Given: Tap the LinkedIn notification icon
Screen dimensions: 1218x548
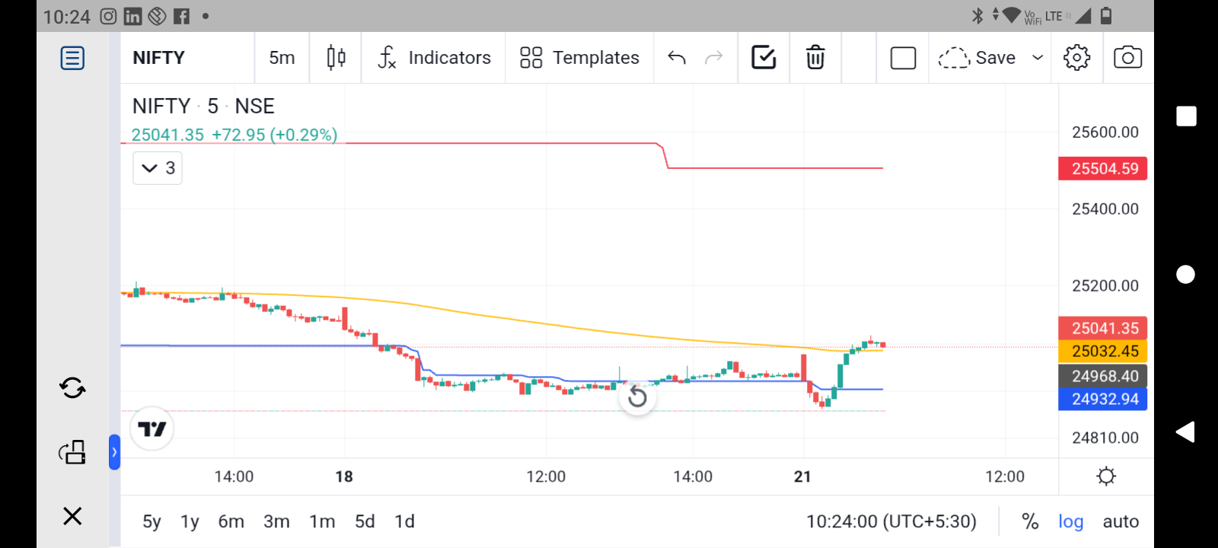Looking at the screenshot, I should [x=132, y=16].
